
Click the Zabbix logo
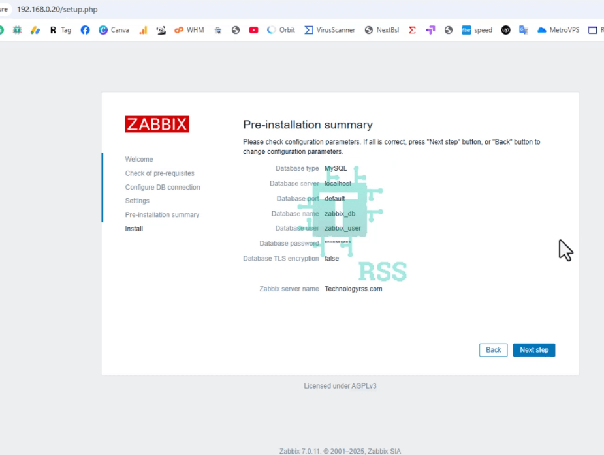pyautogui.click(x=157, y=125)
